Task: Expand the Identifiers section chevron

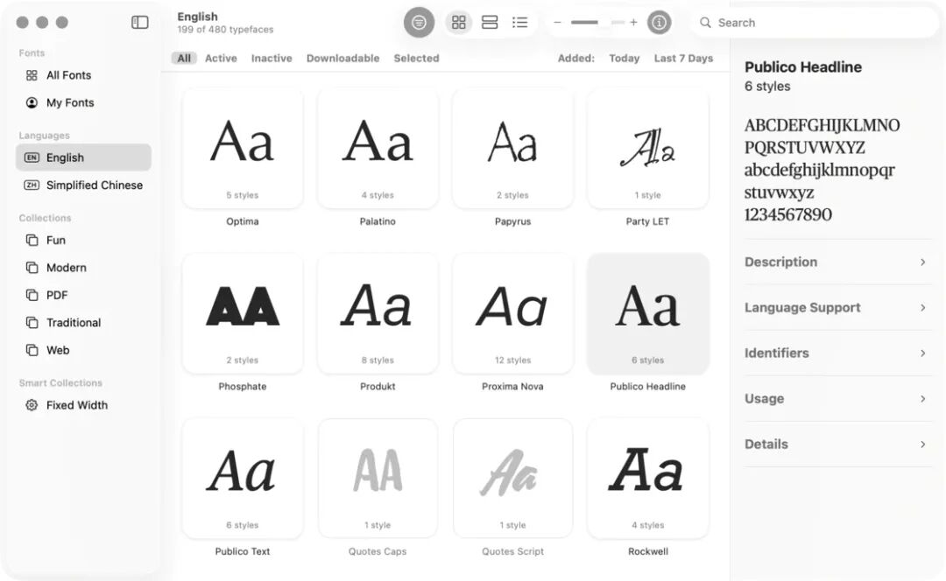Action: click(x=922, y=353)
